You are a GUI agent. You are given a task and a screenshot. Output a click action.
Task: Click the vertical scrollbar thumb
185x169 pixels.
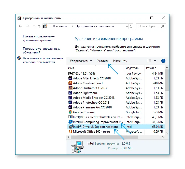pos(167,80)
